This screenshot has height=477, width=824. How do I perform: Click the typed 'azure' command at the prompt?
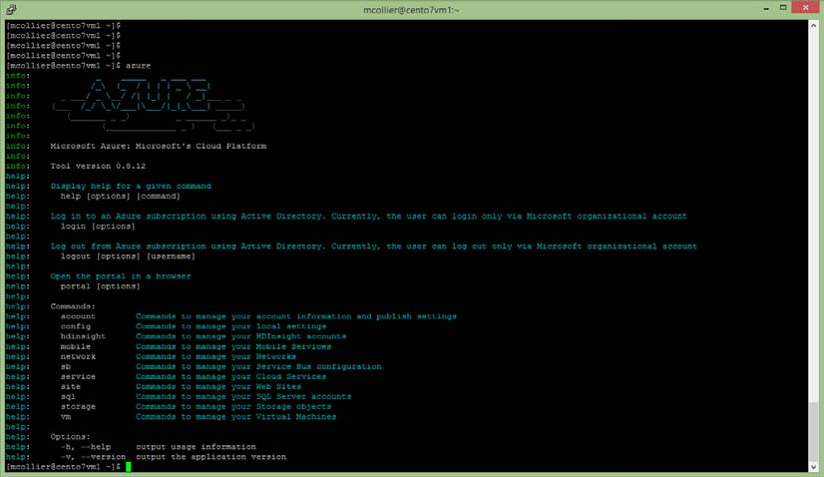[138, 65]
